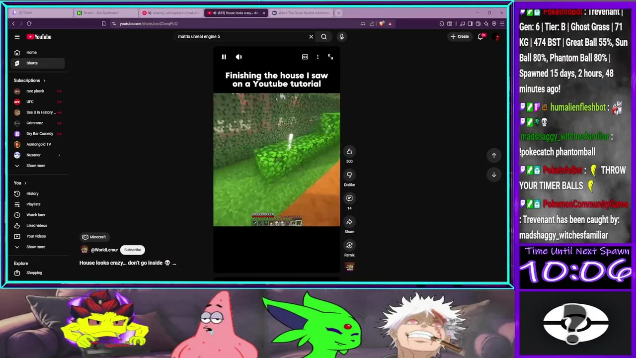Open the @WorldLemur channel

tap(104, 250)
